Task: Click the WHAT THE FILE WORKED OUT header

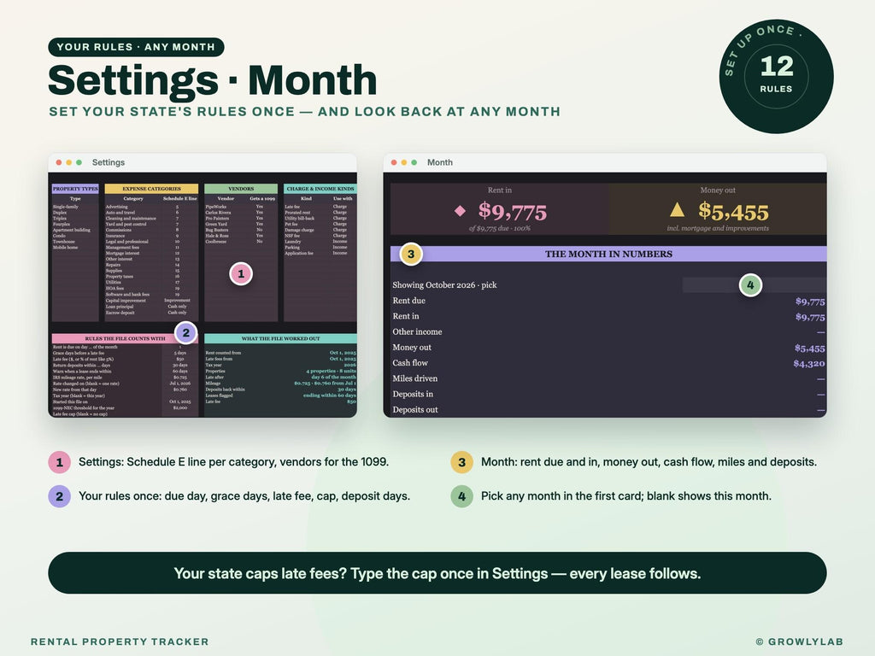Action: [x=280, y=338]
